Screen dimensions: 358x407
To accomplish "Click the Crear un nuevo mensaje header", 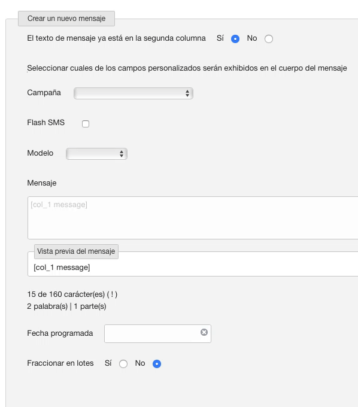I will [x=66, y=19].
